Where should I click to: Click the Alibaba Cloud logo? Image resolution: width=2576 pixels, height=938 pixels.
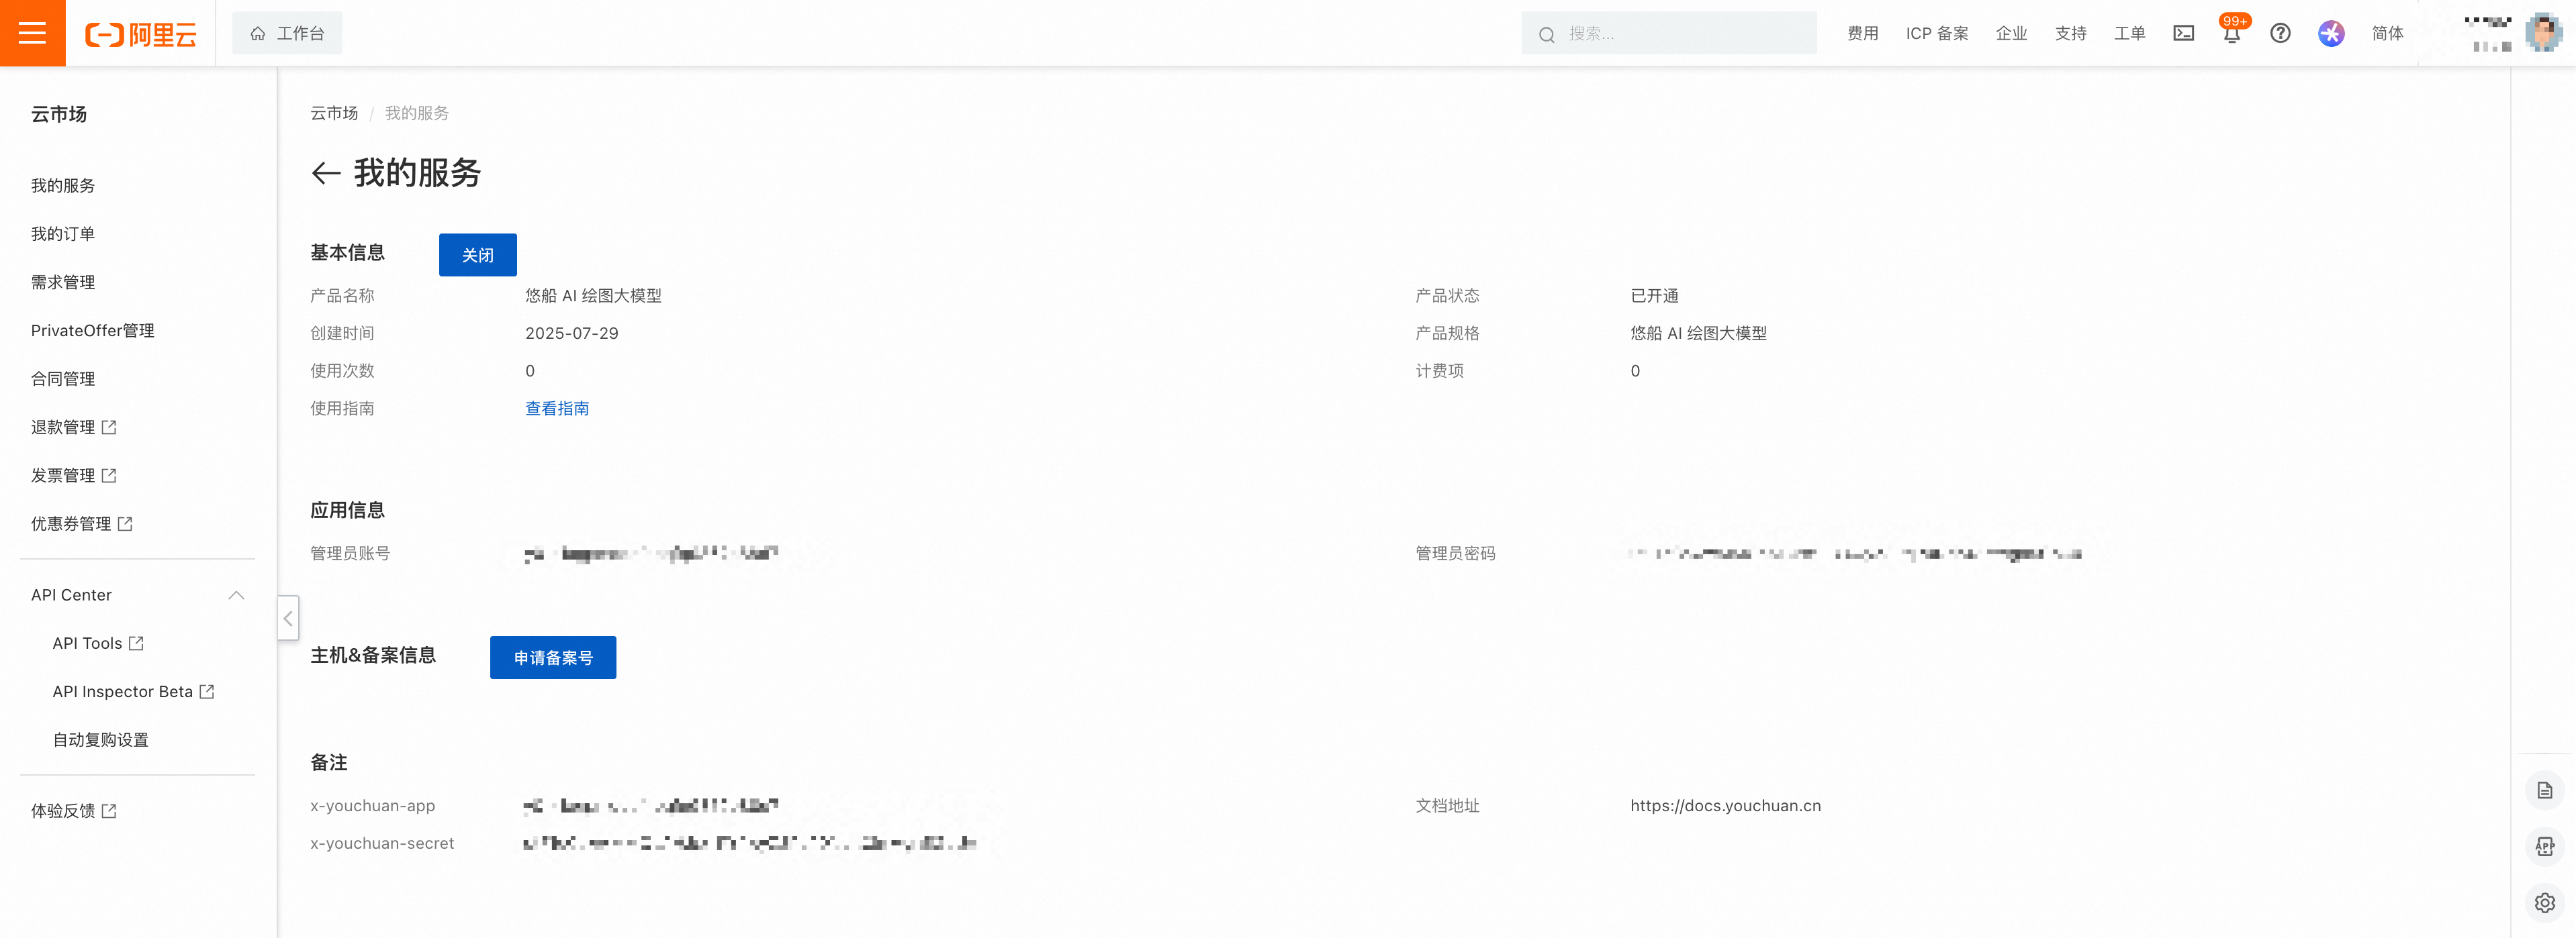point(141,34)
